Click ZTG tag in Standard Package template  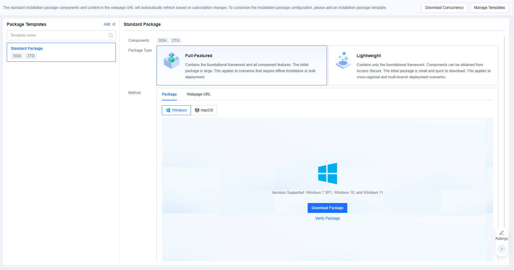31,56
